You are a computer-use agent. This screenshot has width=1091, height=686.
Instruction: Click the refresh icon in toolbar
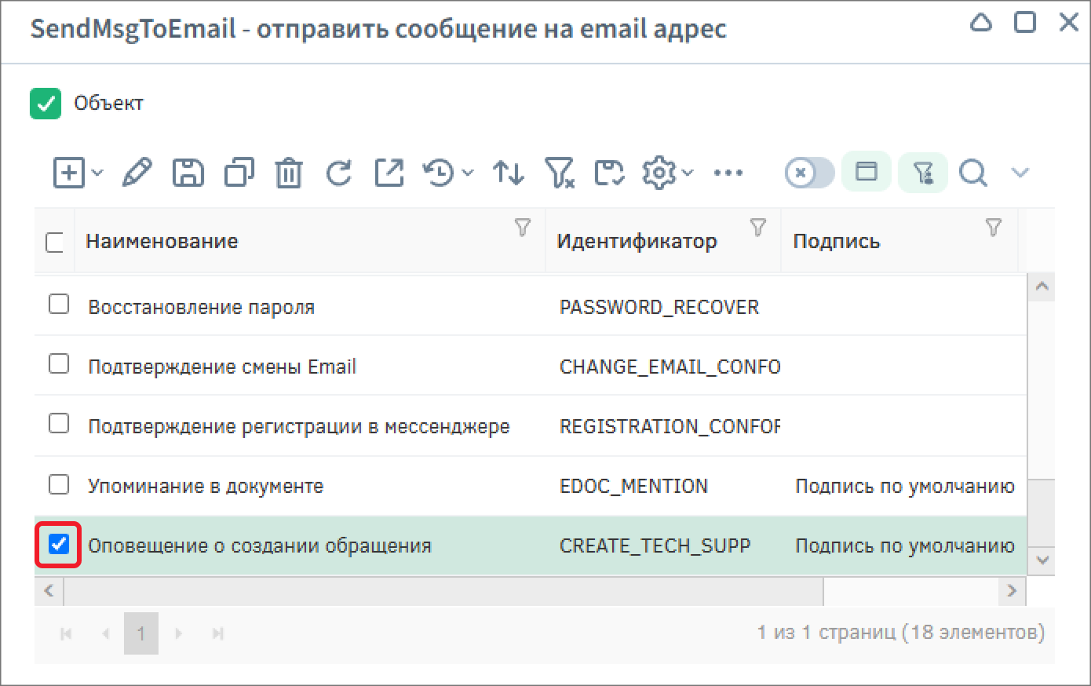pos(339,172)
